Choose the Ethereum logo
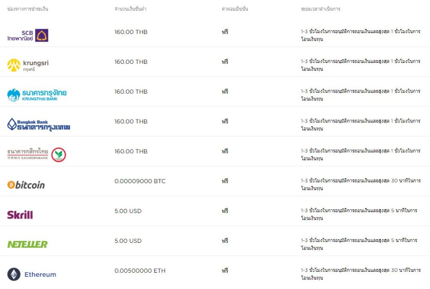This screenshot has height=289, width=430. click(31, 274)
